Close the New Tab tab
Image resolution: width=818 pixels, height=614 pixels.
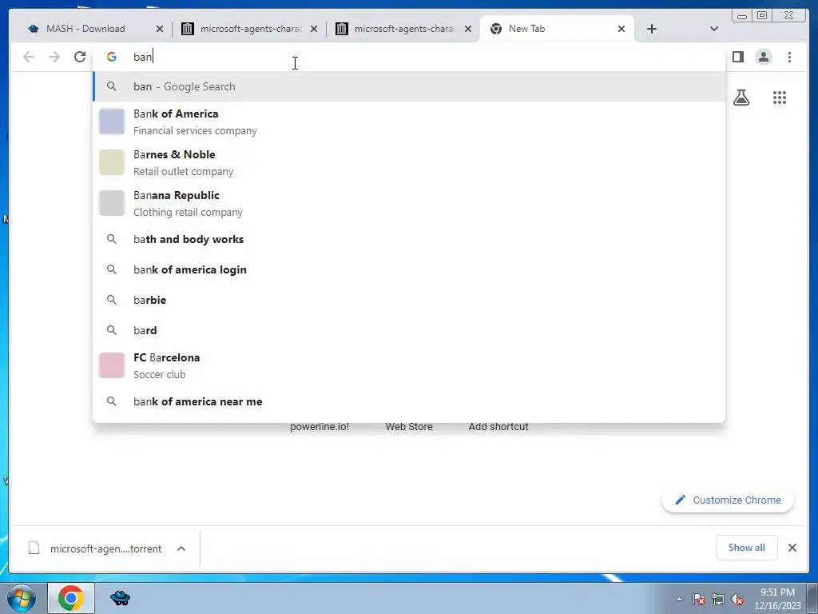pyautogui.click(x=621, y=29)
